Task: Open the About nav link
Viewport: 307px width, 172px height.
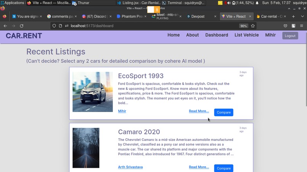Action: pos(192,35)
